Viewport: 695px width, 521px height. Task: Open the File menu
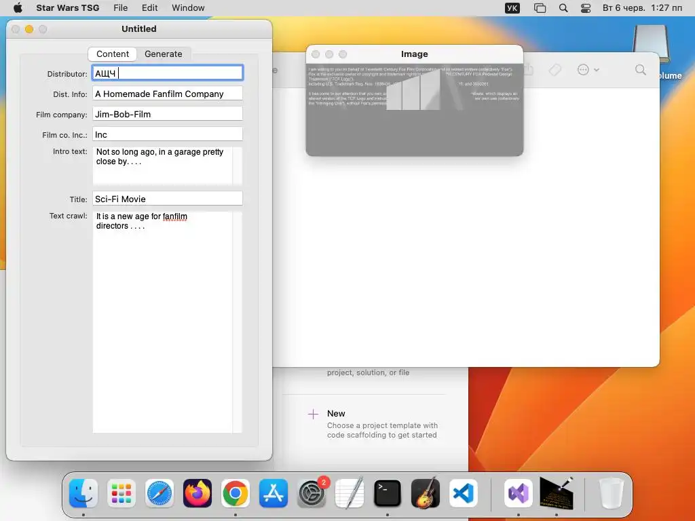pyautogui.click(x=121, y=8)
